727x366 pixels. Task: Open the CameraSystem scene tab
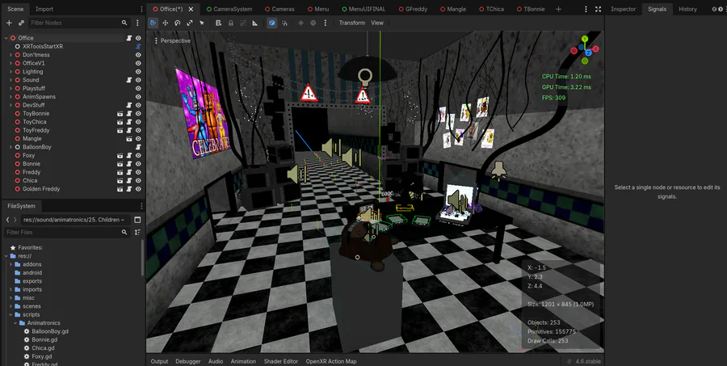[x=229, y=9]
